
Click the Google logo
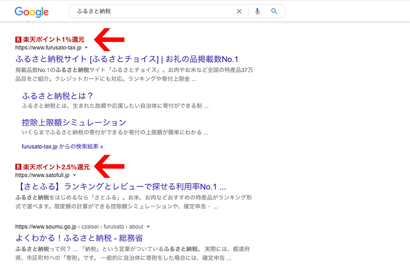(31, 12)
